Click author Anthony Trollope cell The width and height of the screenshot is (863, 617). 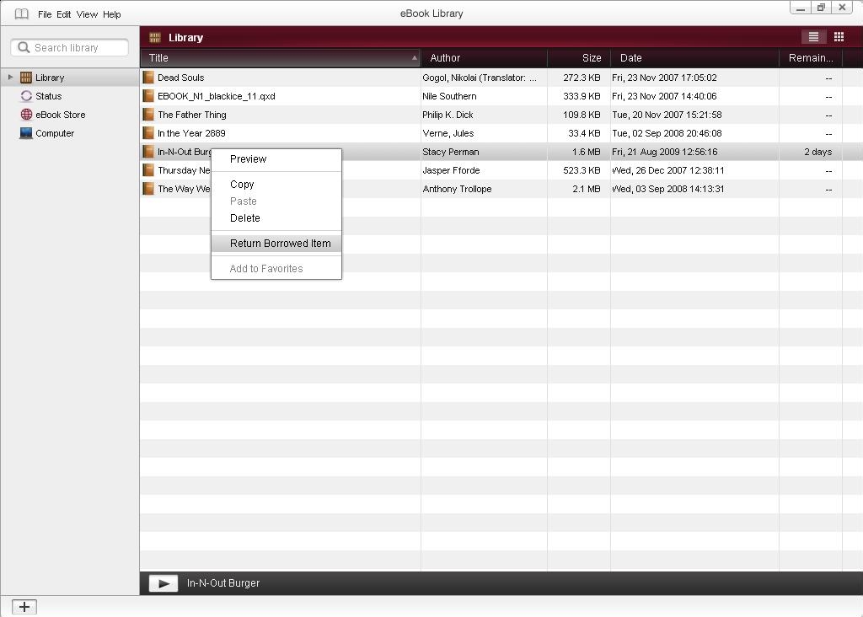(x=457, y=189)
